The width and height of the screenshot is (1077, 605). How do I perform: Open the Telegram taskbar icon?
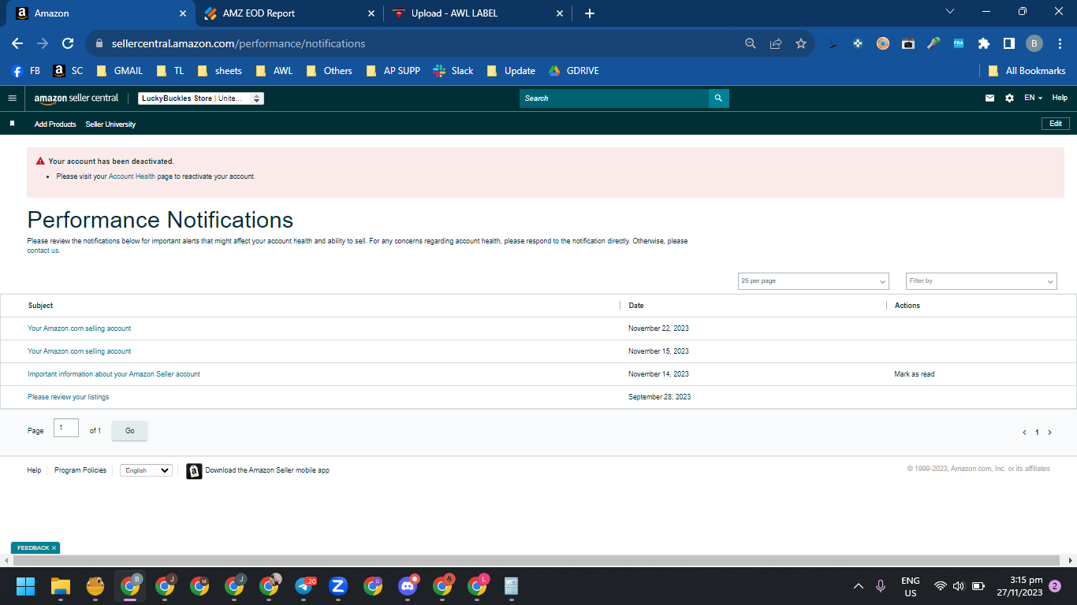pyautogui.click(x=304, y=586)
